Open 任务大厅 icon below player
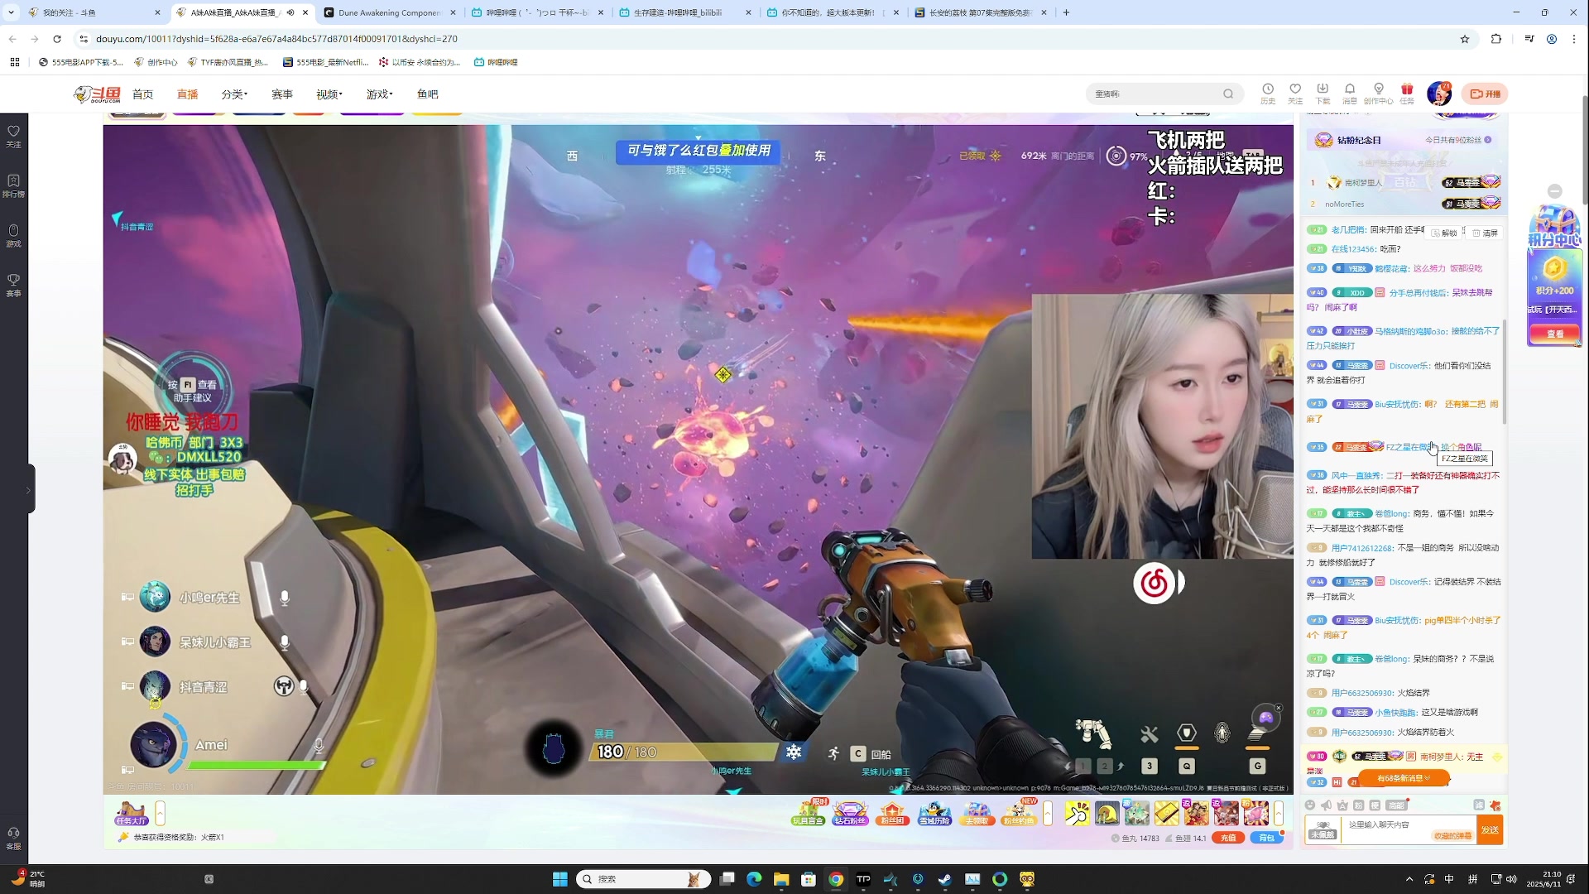The width and height of the screenshot is (1589, 894). [131, 814]
